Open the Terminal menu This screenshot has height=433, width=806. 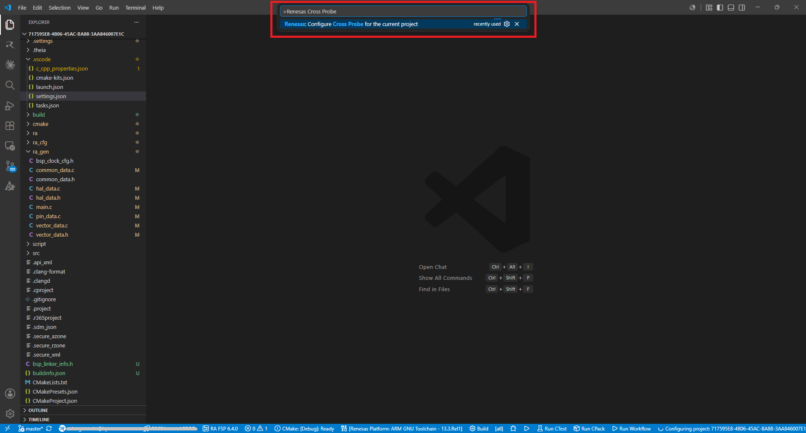coord(136,8)
